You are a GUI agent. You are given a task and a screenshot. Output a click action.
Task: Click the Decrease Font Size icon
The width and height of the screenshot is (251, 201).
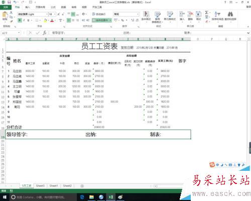(63, 14)
